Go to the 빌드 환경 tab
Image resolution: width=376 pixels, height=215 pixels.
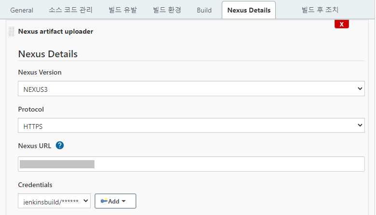click(x=167, y=10)
